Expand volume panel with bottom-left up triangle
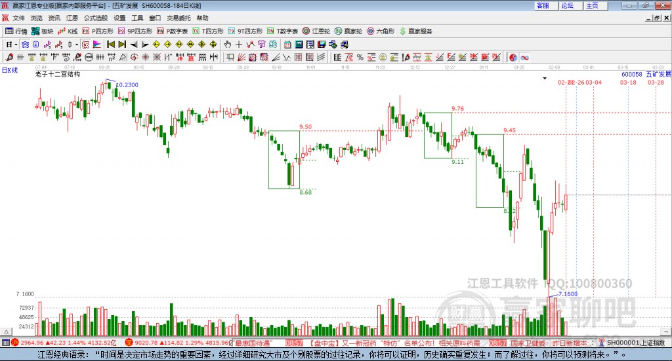Viewport: 672px width, 361px height. tap(6, 332)
